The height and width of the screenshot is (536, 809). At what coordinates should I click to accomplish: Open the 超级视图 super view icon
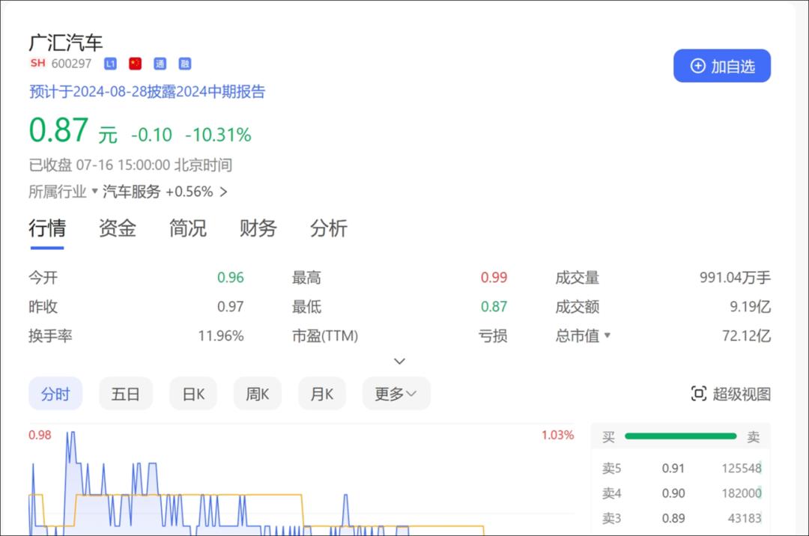coord(699,394)
